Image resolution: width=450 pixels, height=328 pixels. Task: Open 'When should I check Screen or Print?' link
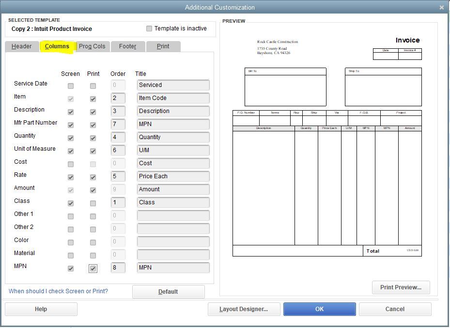pyautogui.click(x=58, y=291)
